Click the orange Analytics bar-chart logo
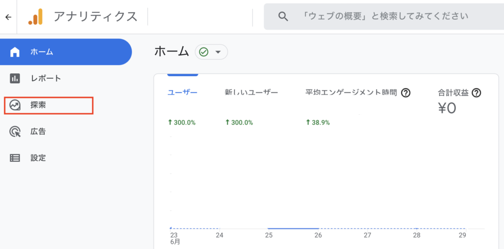The image size is (504, 249). (x=35, y=17)
